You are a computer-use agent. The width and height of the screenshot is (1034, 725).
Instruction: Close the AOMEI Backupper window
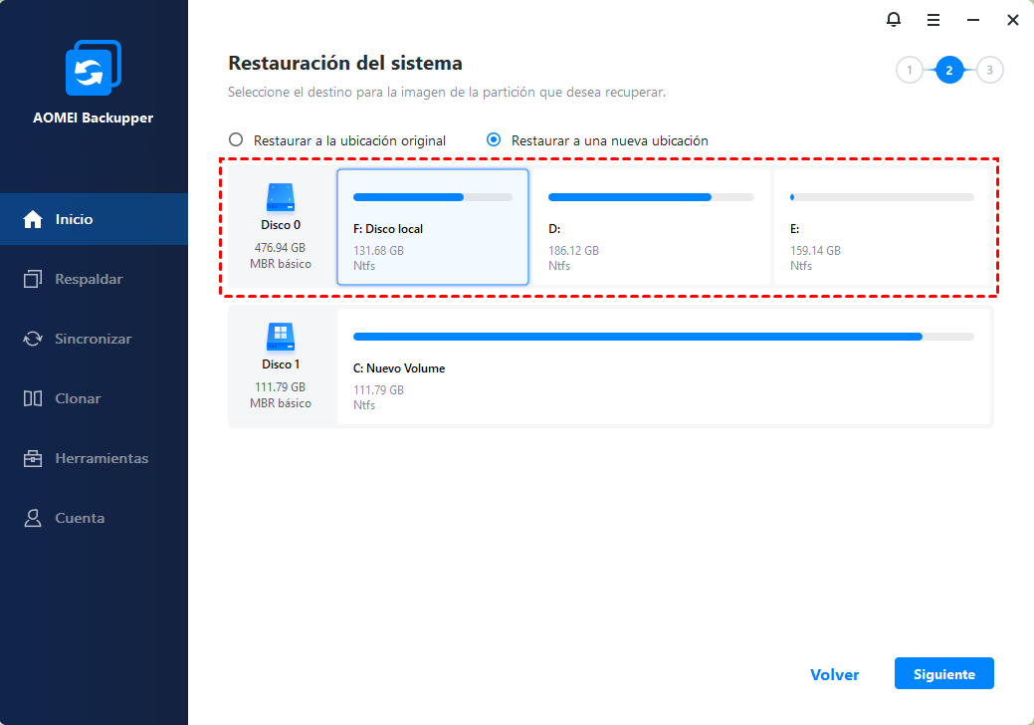[1013, 21]
